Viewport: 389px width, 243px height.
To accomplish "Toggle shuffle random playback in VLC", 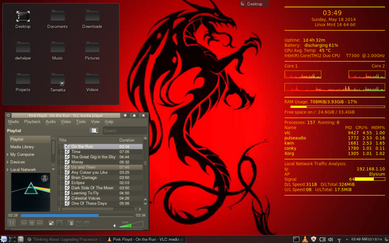I will click(x=87, y=223).
